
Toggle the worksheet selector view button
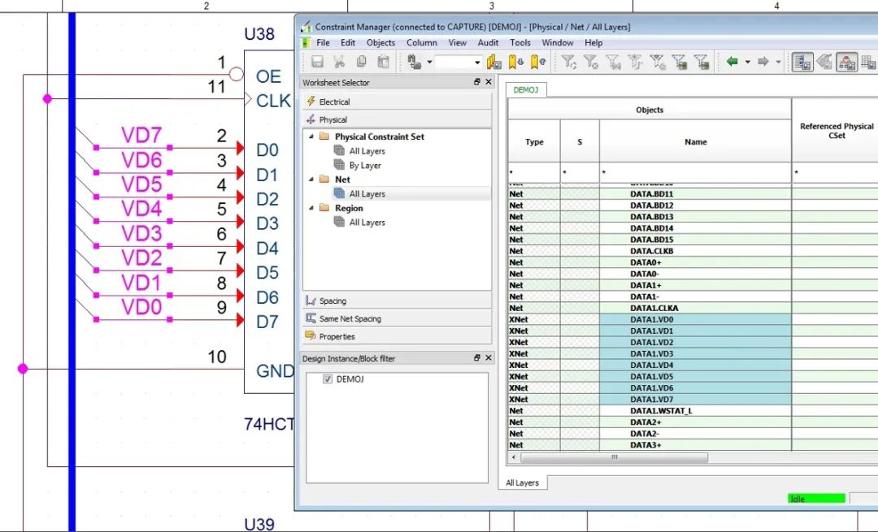802,62
